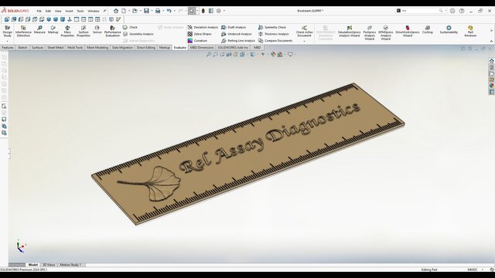Launch FloXpress Analysis Wizard
Screen dimensions: 495x278
(370, 32)
